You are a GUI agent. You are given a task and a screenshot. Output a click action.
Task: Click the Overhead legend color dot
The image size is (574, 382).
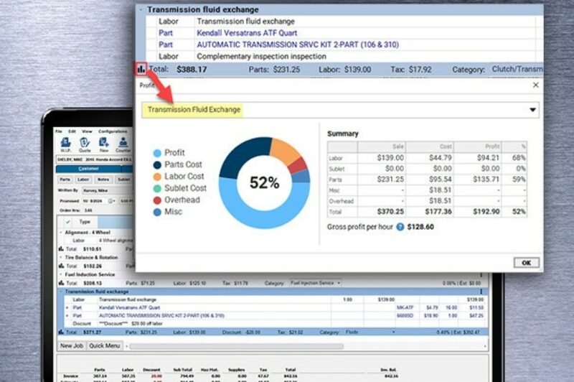click(157, 200)
